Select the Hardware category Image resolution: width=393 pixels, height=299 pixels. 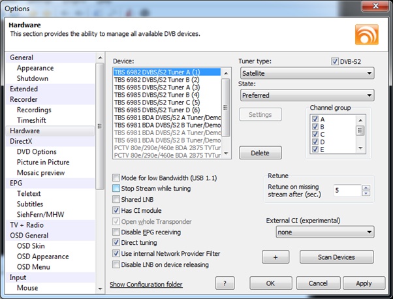point(50,131)
